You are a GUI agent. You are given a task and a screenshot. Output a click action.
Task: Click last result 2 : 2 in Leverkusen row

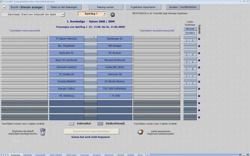[x=190, y=62]
